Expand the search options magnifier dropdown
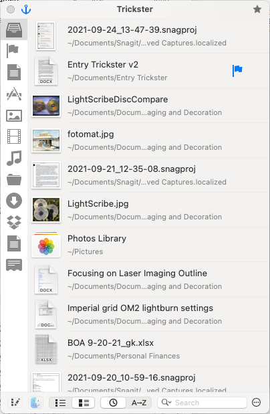270x414 pixels. tap(166, 403)
